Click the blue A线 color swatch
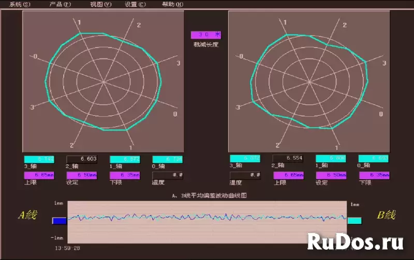414x260 pixels. [x=60, y=221]
